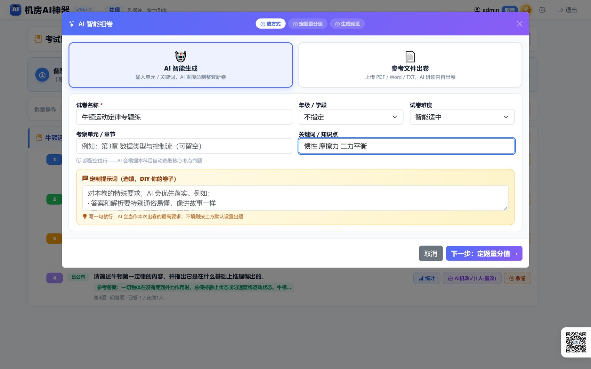The image size is (591, 369).
Task: Click the 机房AI神器 logo icon
Action: [x=15, y=10]
